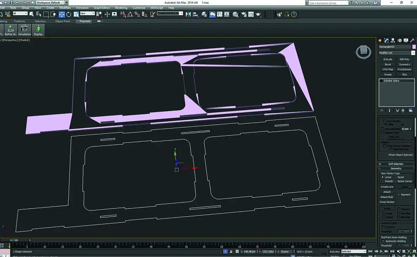The width and height of the screenshot is (417, 257).
Task: Open Populate Simulation tool
Action: (x=24, y=30)
